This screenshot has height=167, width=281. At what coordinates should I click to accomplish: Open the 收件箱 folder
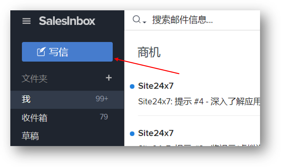tap(67, 118)
